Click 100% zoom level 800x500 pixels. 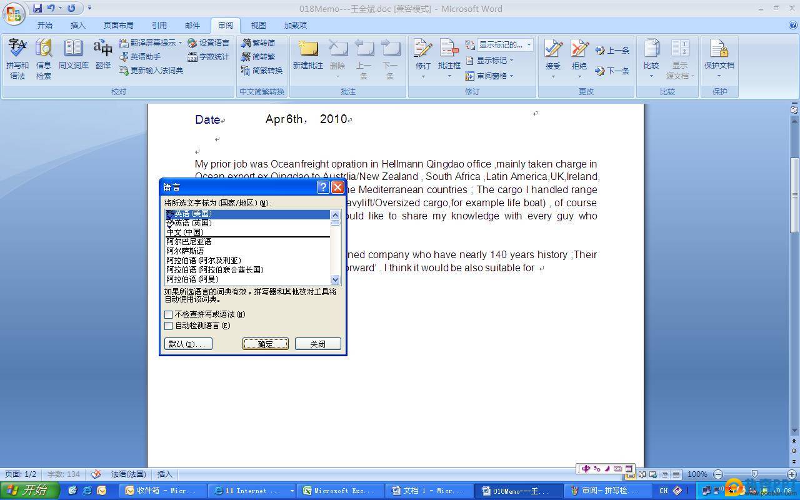pos(697,474)
